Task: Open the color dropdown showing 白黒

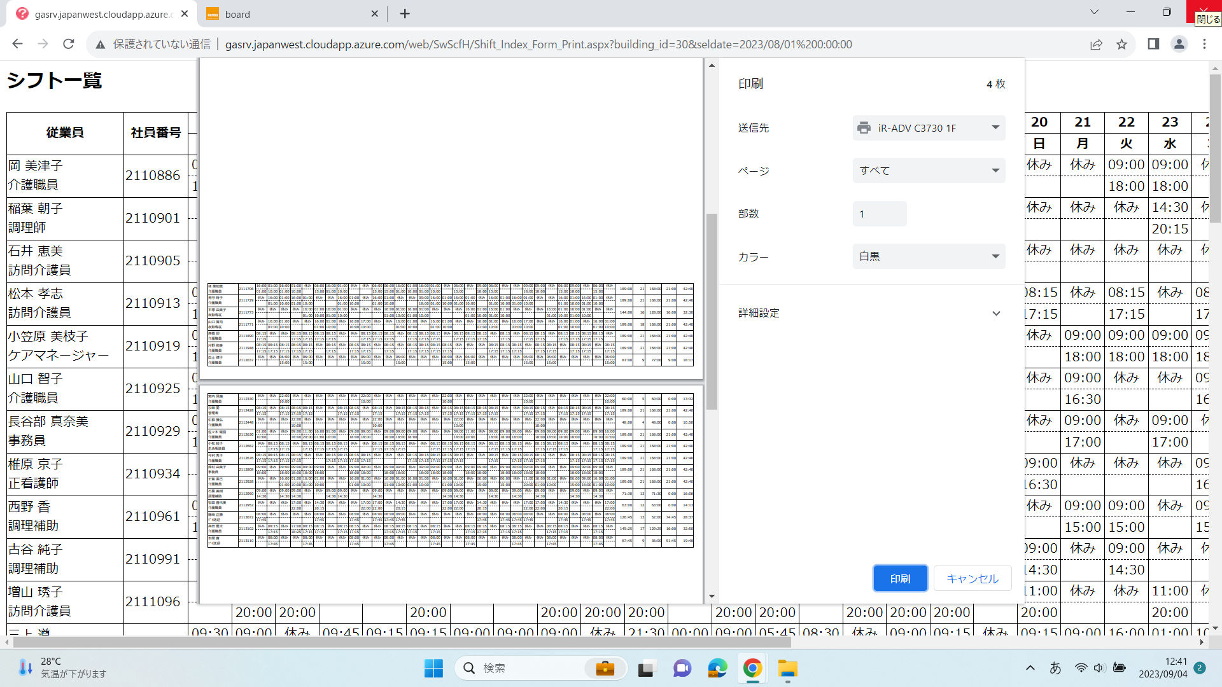Action: [929, 256]
